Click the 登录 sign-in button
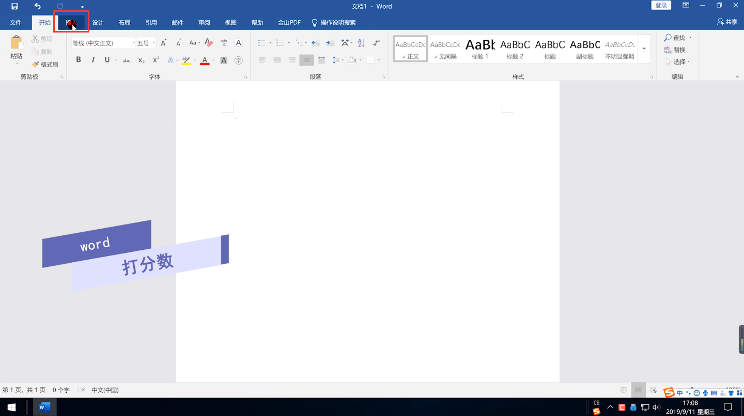744x416 pixels. click(661, 5)
